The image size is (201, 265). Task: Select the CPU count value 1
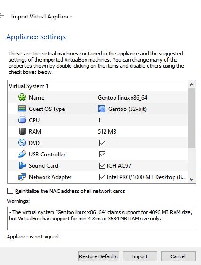[99, 120]
